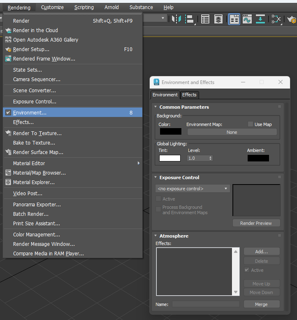Click the Effects list scrollbar up arrow
This screenshot has width=297, height=320.
point(236,251)
